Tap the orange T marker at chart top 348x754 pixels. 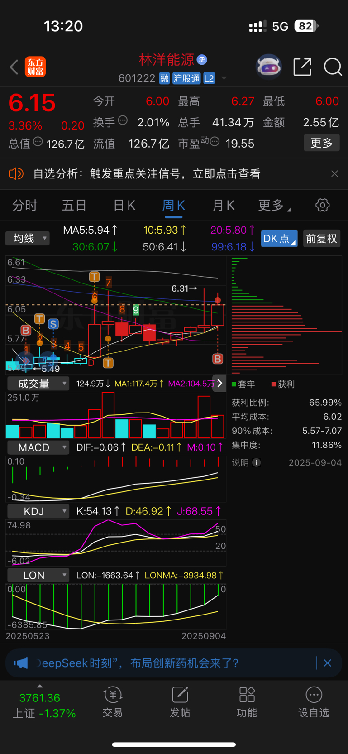[94, 277]
